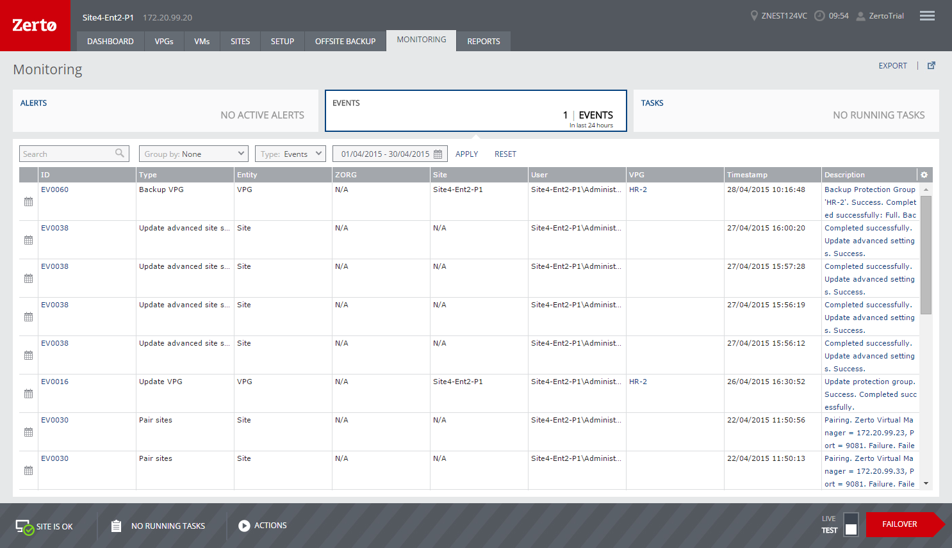Click HR-2 in Backup VPG row
Screen dimensions: 952x548
[638, 189]
